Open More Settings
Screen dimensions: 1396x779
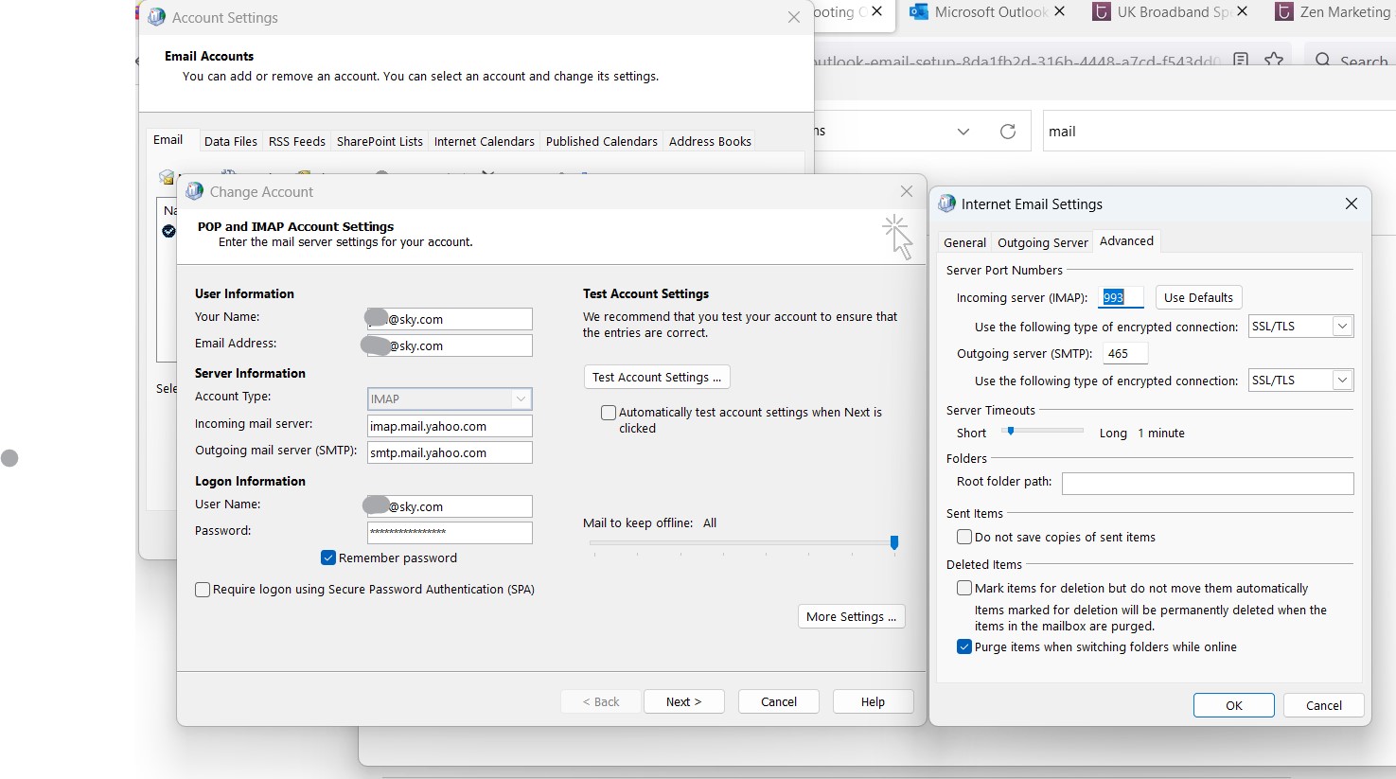pos(852,616)
